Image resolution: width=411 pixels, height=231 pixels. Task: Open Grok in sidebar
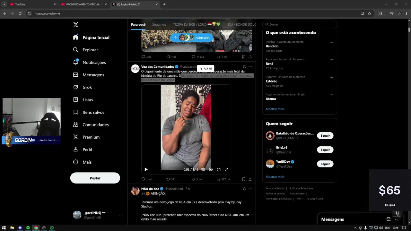pos(82,87)
